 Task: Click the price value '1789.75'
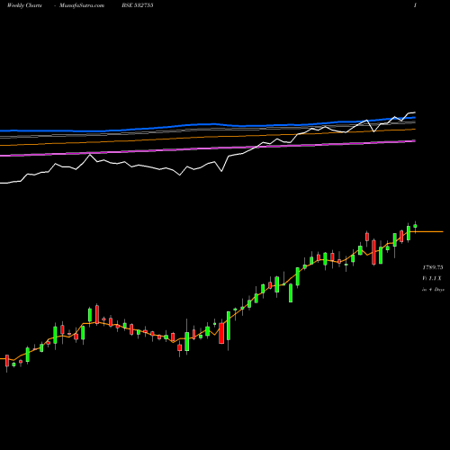[x=433, y=267]
